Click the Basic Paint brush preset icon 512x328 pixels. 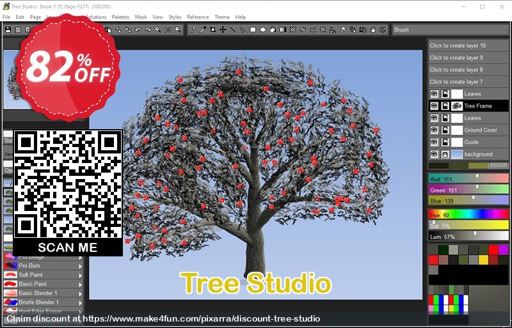coord(10,284)
